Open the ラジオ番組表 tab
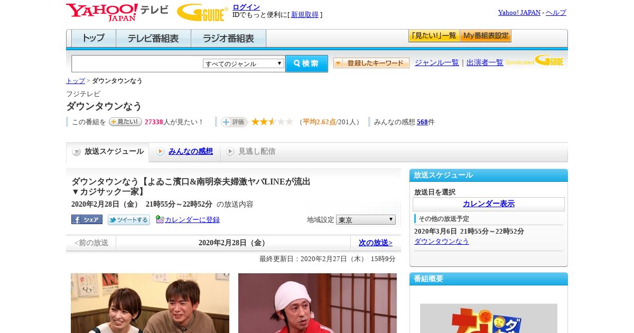Screen dimensions: 634x333 tap(229, 39)
